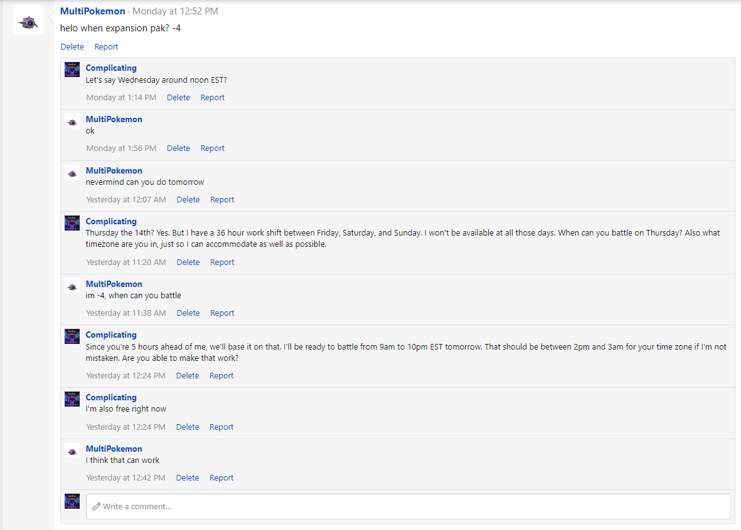Delete the "im -4, when can you battle" comment
The image size is (741, 530).
[188, 313]
